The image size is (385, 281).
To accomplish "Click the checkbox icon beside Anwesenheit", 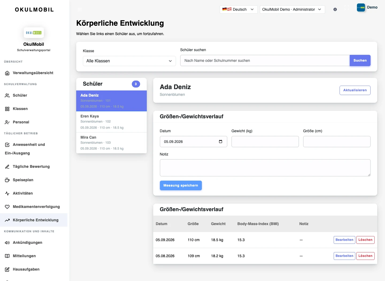I will pyautogui.click(x=7, y=145).
